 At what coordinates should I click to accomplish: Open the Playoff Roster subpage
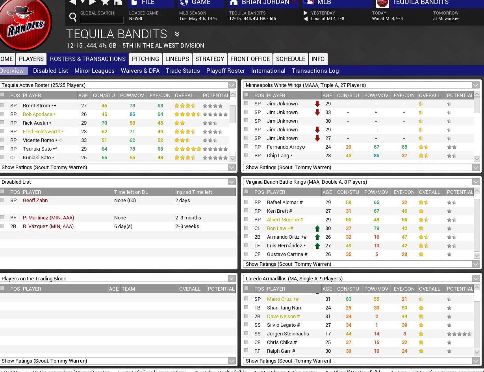tap(226, 71)
